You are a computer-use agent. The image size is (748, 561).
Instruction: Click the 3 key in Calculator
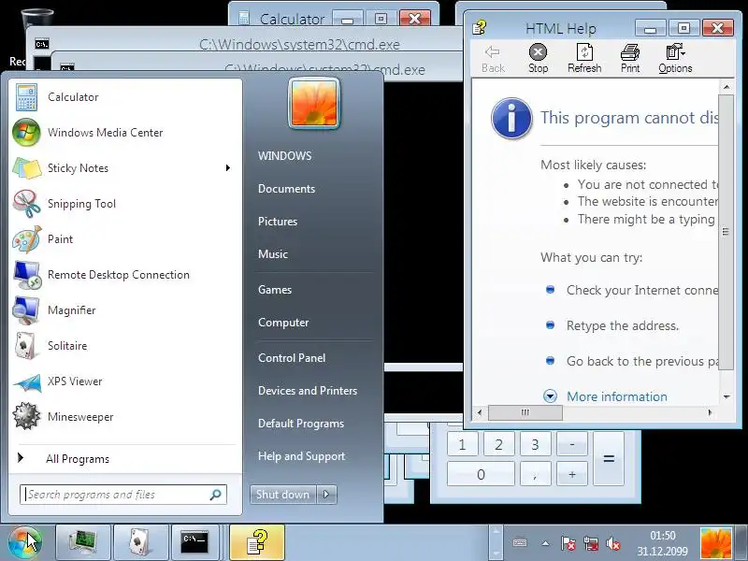[535, 445]
